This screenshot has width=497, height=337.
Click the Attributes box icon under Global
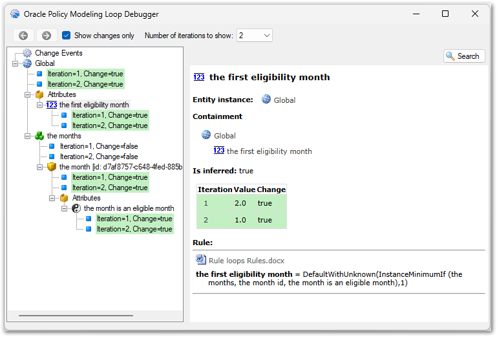[39, 94]
